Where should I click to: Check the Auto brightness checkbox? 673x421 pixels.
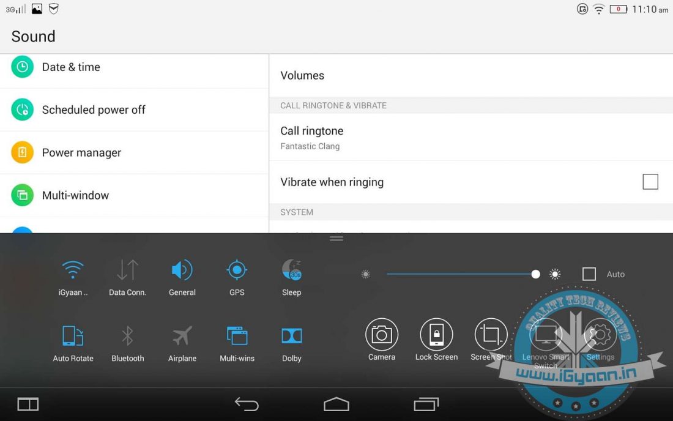point(589,274)
